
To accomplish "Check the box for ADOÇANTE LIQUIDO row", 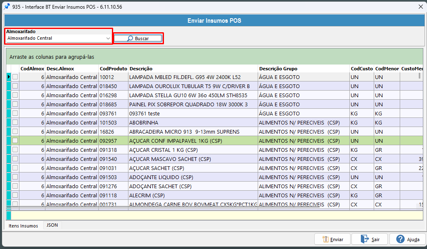I will (15, 177).
